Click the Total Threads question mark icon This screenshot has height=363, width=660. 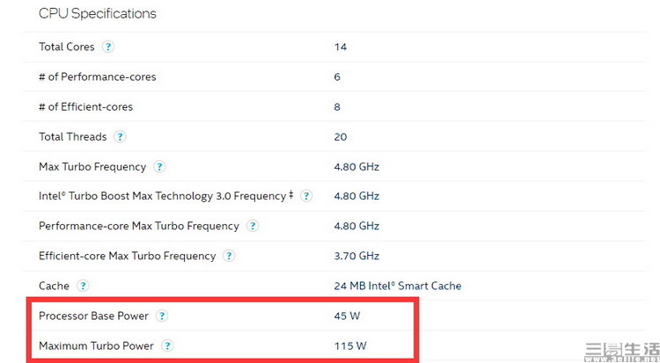120,137
